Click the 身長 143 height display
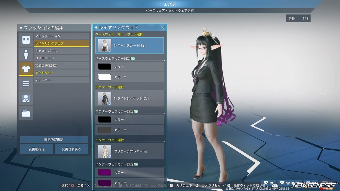The width and height of the screenshot is (340, 191). (x=298, y=18)
